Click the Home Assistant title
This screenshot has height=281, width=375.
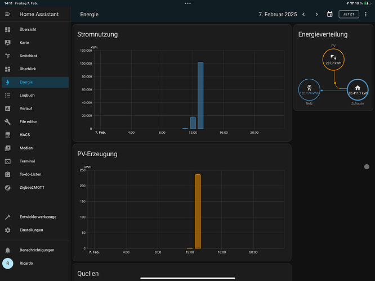point(39,14)
